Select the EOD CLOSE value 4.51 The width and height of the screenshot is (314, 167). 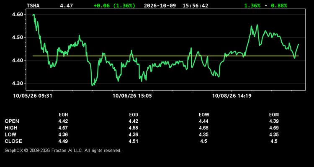(134, 141)
